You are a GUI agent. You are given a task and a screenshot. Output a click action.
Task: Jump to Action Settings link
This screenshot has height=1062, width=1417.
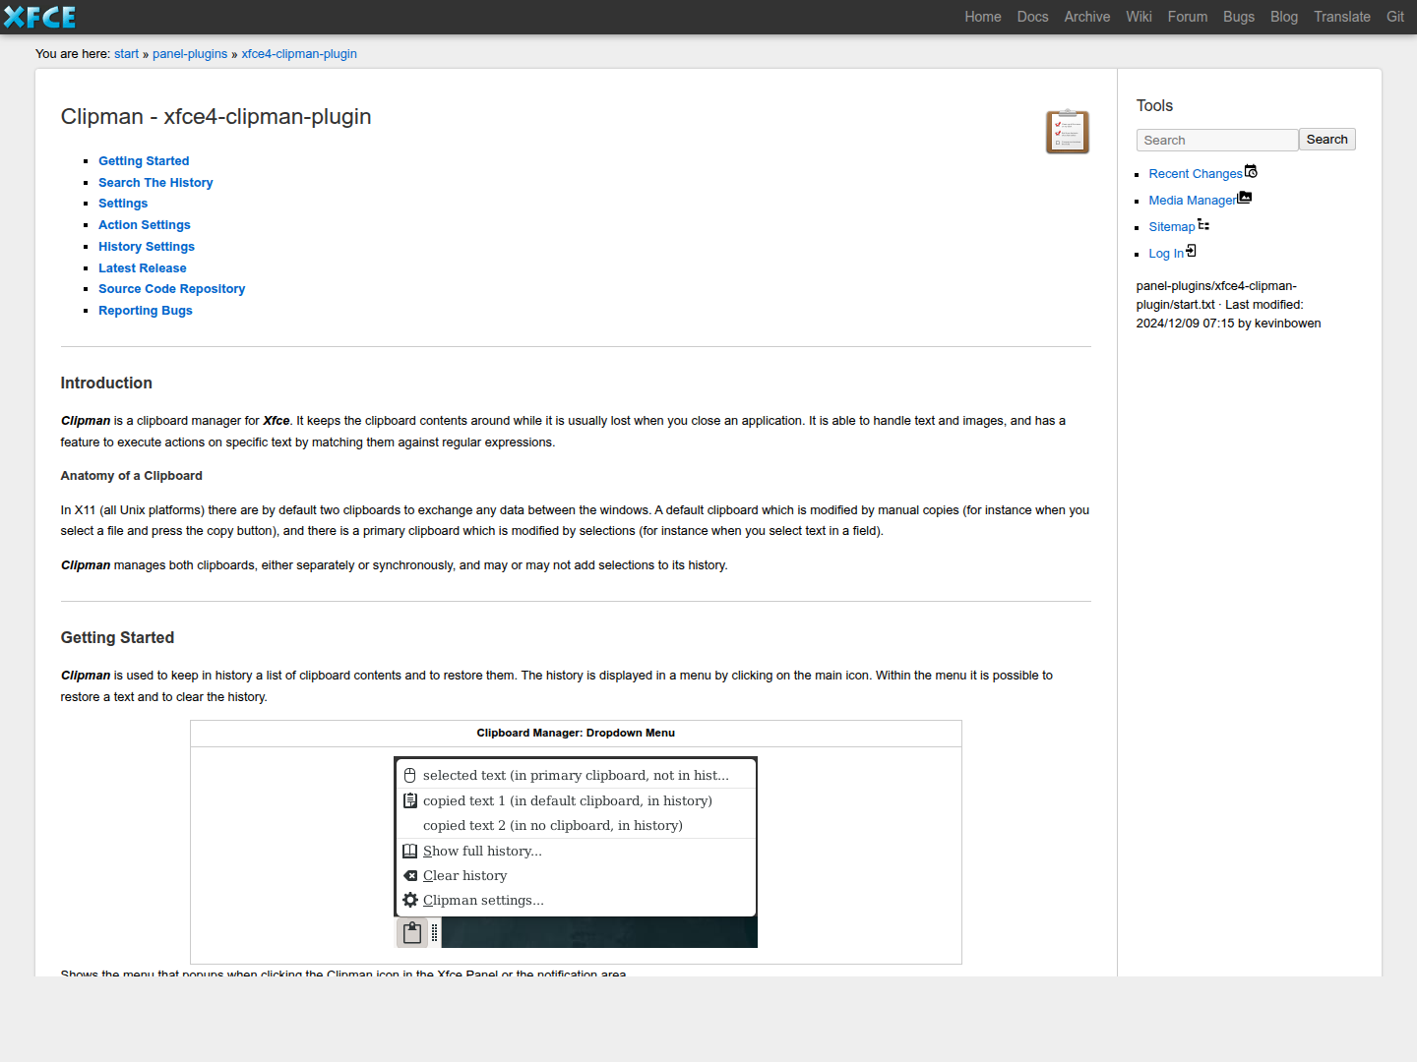[x=145, y=225]
